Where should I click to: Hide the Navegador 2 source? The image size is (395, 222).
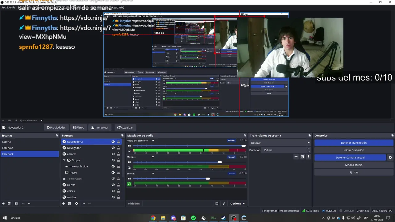[113, 142]
